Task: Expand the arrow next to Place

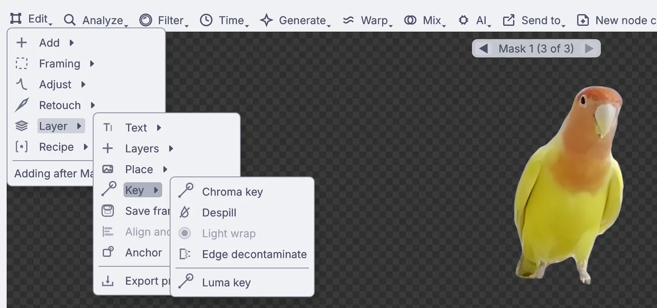Action: coord(165,169)
